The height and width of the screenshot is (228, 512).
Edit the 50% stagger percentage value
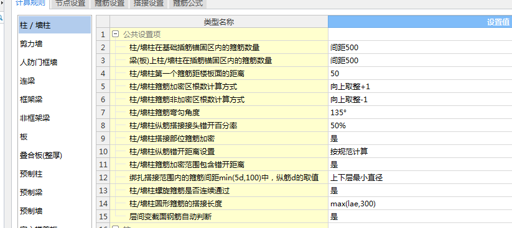click(x=420, y=126)
